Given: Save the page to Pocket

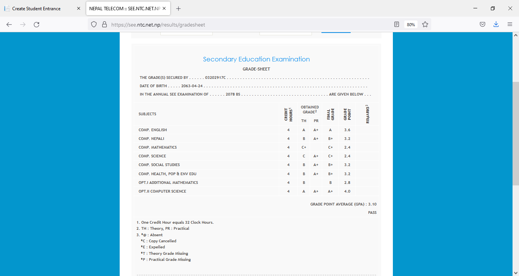Looking at the screenshot, I should (482, 24).
